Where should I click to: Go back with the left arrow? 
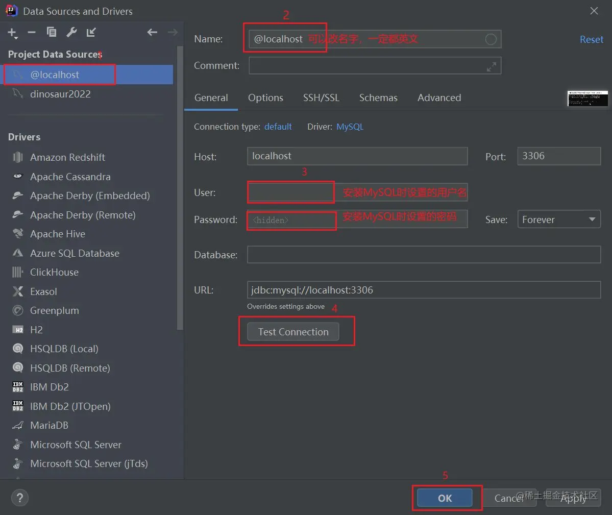[x=152, y=32]
